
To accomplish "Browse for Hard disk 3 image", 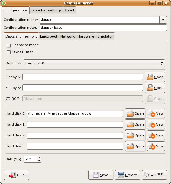I will point(135,146).
